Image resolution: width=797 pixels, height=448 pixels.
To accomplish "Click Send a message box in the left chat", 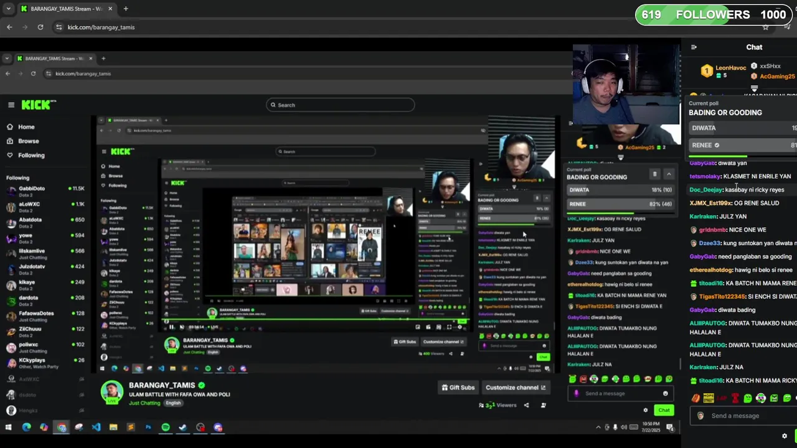I will tap(620, 393).
